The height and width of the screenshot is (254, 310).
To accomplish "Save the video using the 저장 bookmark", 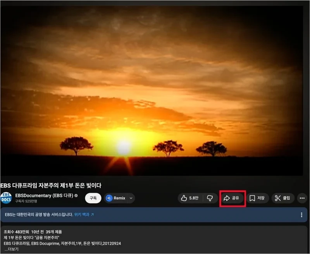I will tap(257, 198).
